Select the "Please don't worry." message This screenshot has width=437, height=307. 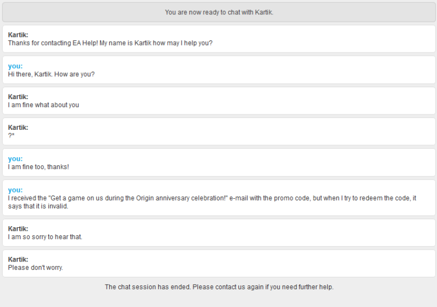[x=35, y=268]
